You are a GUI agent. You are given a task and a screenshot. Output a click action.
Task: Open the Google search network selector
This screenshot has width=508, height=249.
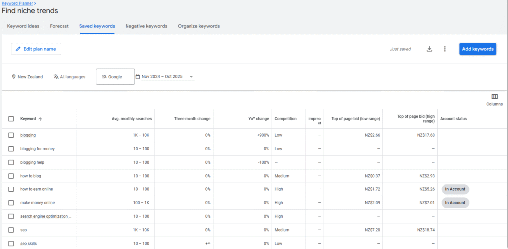click(115, 77)
